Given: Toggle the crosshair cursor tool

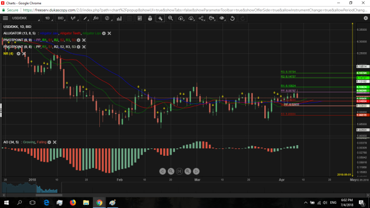Looking at the screenshot, I should tap(160, 18).
